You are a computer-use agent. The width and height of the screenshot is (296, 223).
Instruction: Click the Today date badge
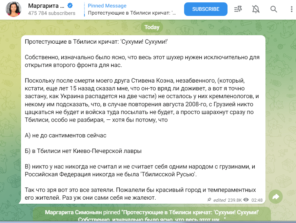[152, 27]
